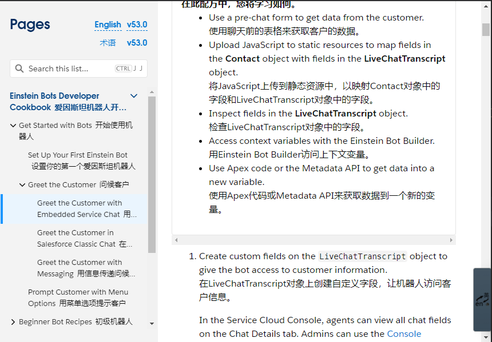
Task: Click the left scroll arrow of the code panel
Action: click(177, 240)
